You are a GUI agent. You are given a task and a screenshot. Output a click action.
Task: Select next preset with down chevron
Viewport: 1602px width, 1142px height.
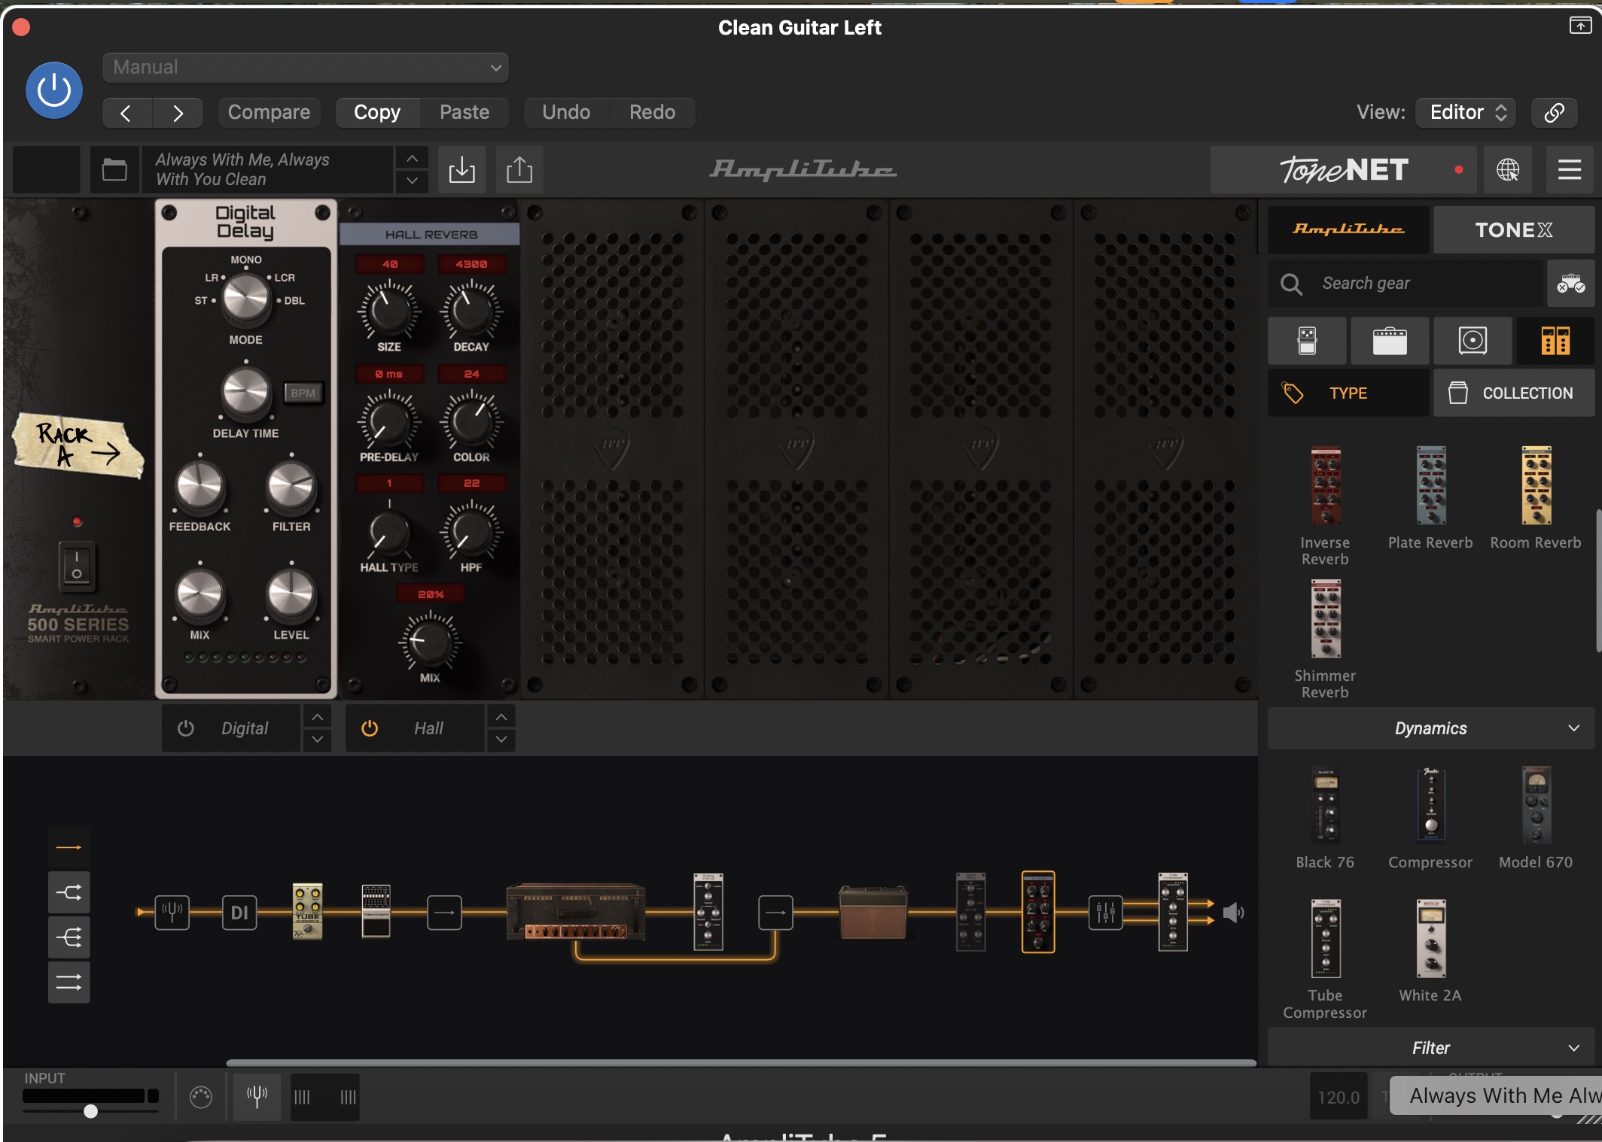click(x=412, y=181)
